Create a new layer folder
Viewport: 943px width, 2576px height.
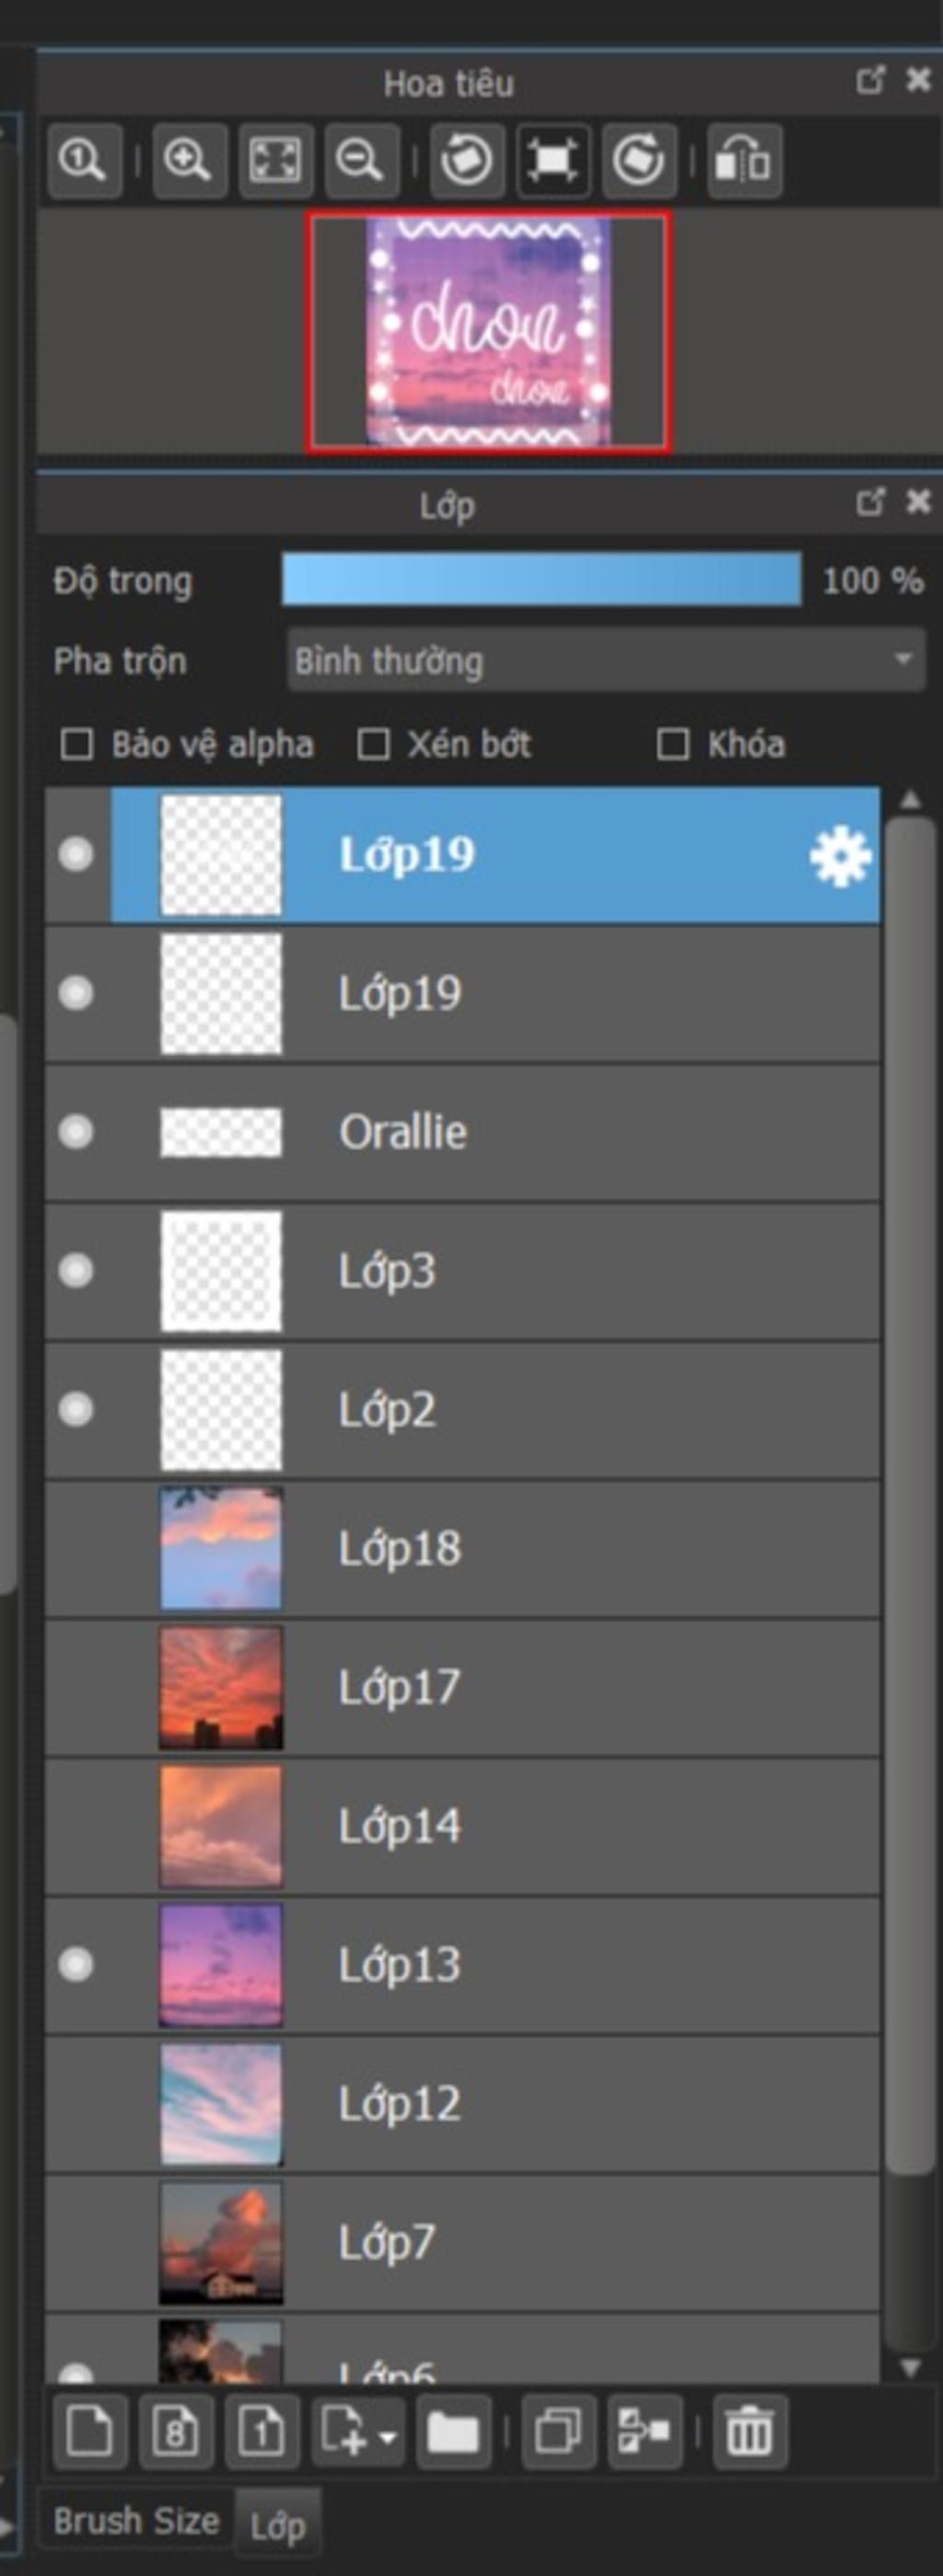[x=453, y=2431]
